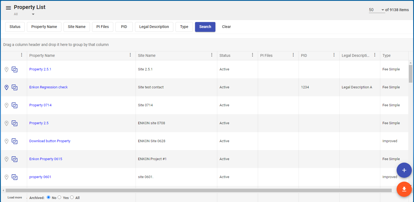Open the Legal Description filter
The height and width of the screenshot is (202, 414).
[154, 27]
